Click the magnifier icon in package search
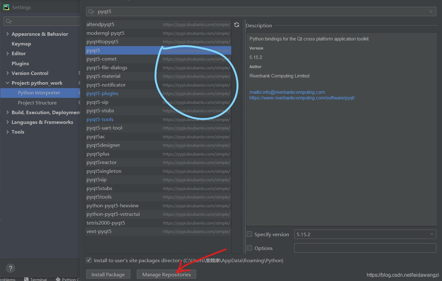The height and width of the screenshot is (281, 442). click(x=91, y=12)
